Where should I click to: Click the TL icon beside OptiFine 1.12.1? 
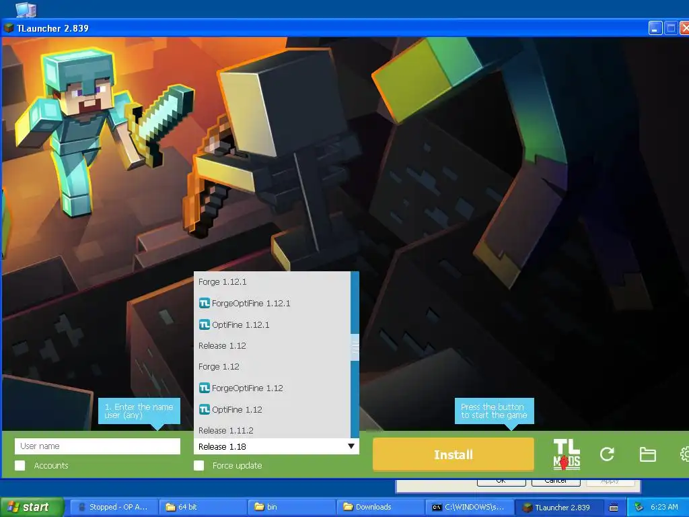tap(205, 324)
